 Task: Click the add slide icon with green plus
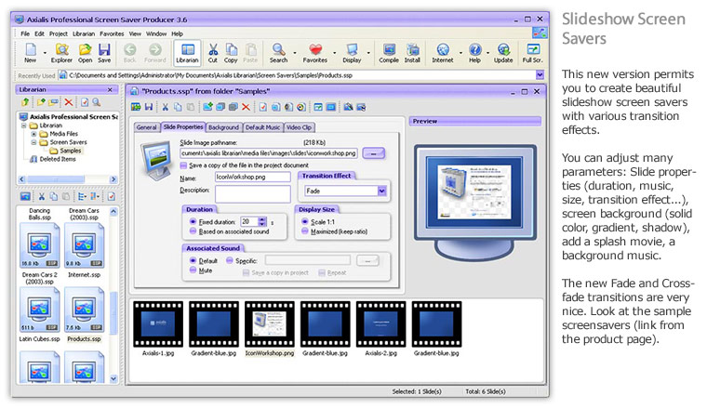[207, 107]
